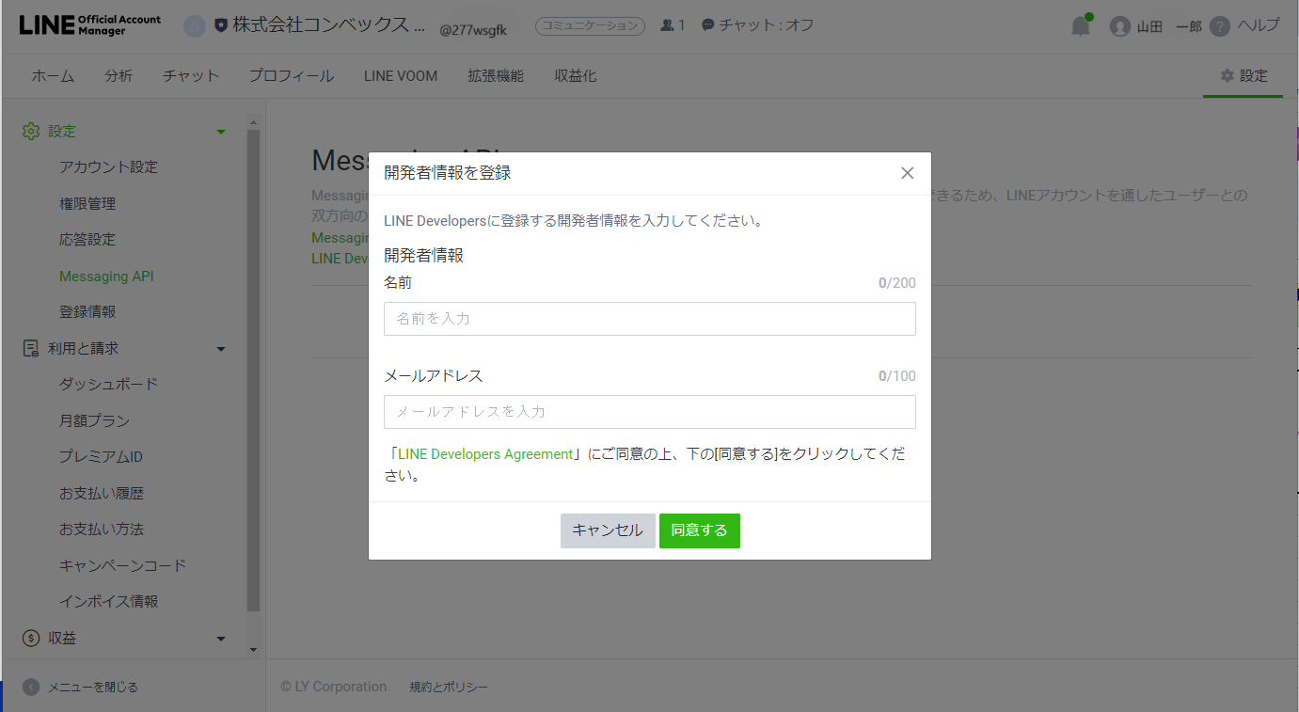Click the gear icon beside 設定 in the sidebar
Screen dimensions: 1299x712
(31, 131)
